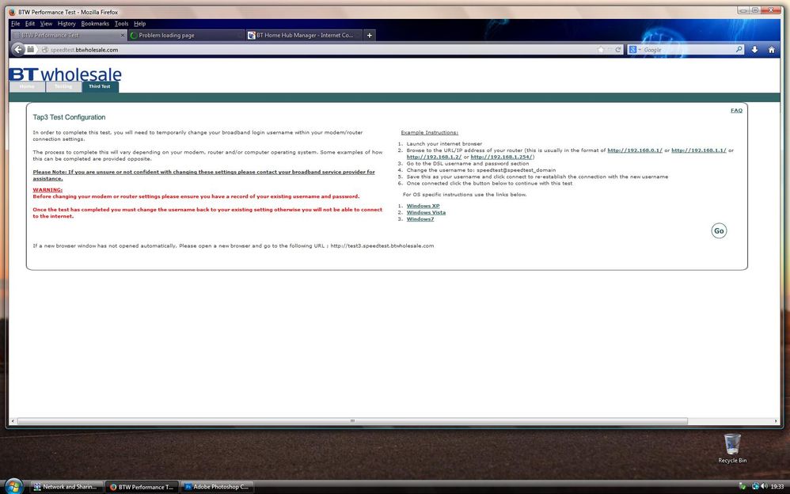The height and width of the screenshot is (494, 790).
Task: Open the Tools menu
Action: 121,24
